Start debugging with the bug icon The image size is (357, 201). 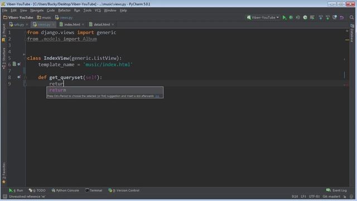click(x=291, y=17)
